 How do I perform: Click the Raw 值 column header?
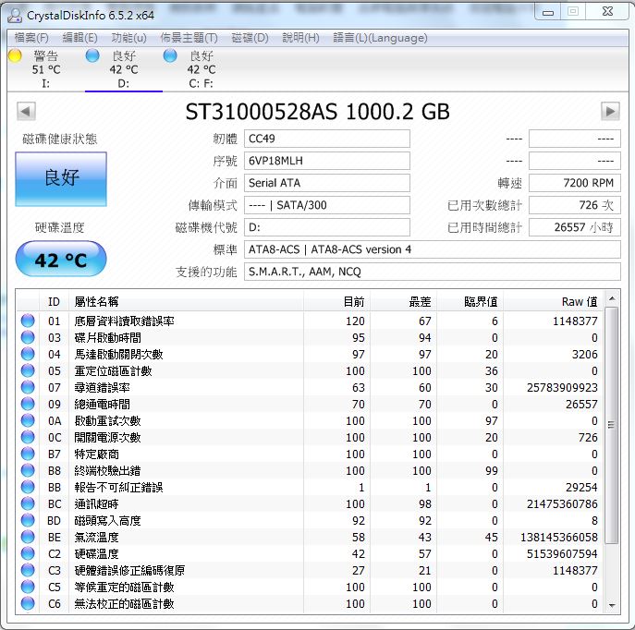(x=553, y=301)
